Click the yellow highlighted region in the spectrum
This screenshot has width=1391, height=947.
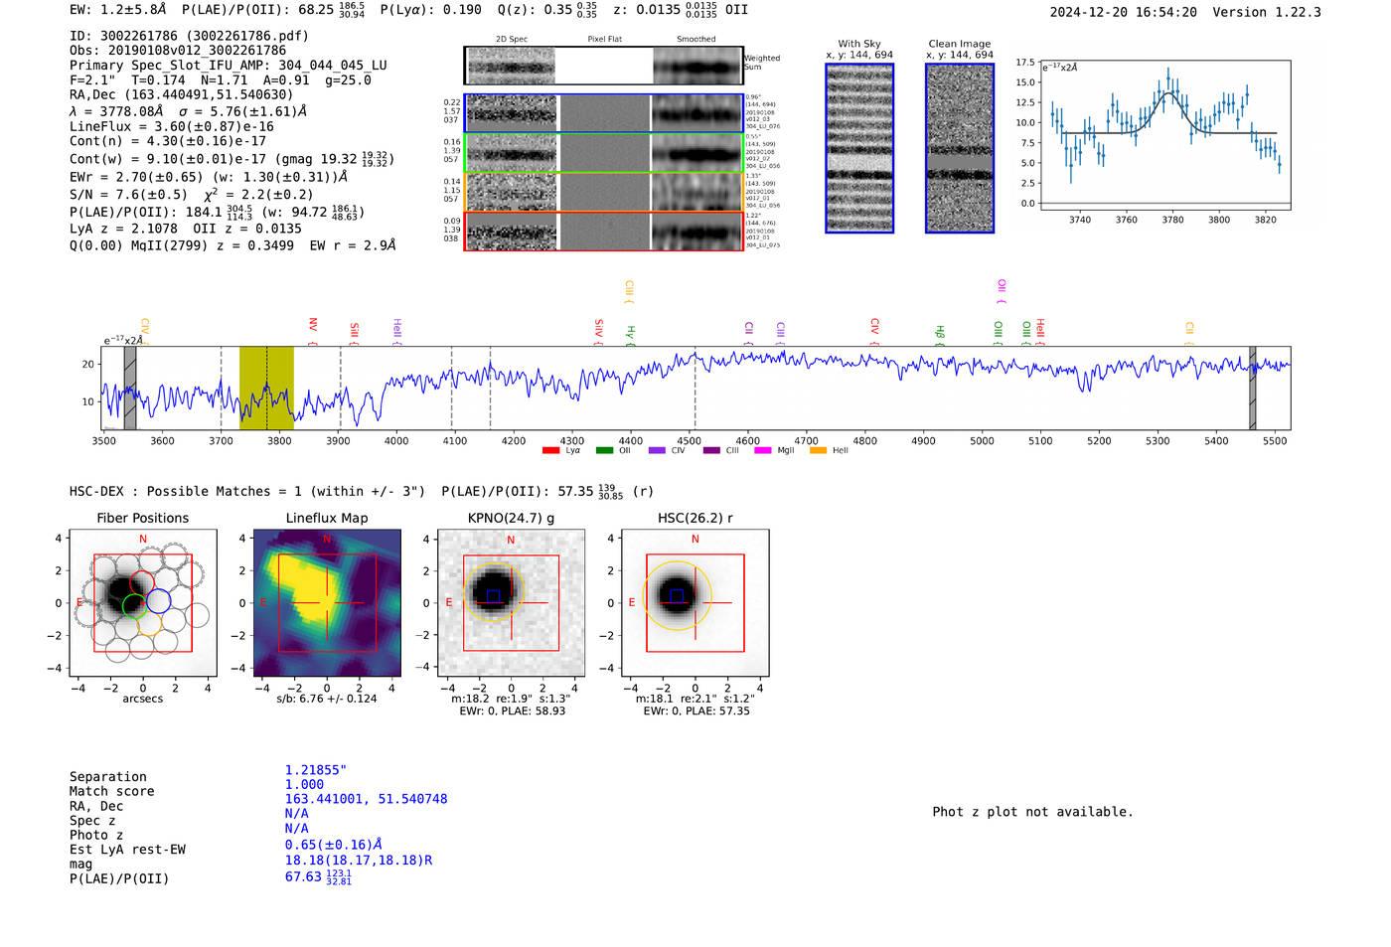coord(266,389)
